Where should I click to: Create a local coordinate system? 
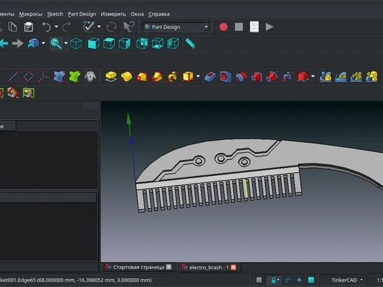[44, 77]
